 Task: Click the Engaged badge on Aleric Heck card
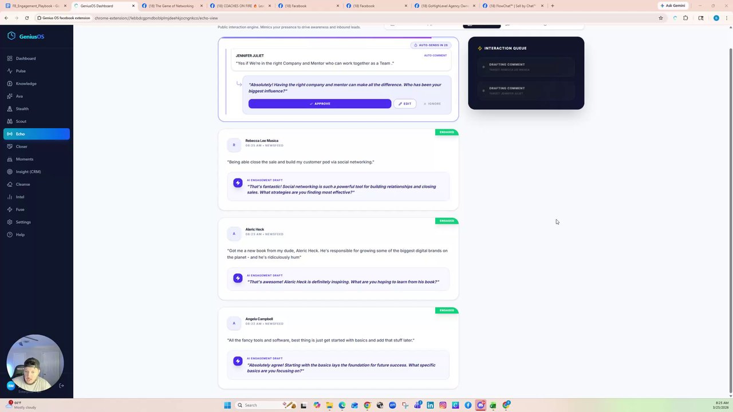tap(447, 221)
